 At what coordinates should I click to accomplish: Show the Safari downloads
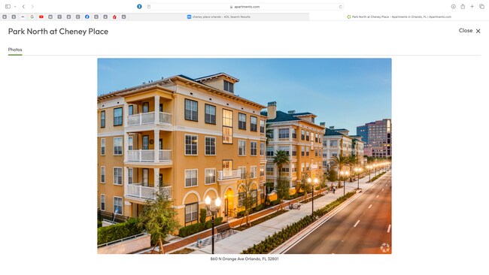point(453,7)
